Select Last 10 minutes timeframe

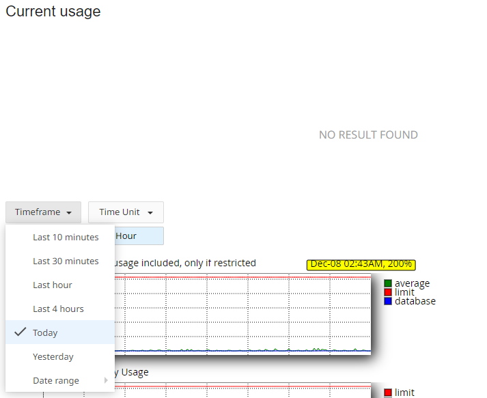click(66, 238)
